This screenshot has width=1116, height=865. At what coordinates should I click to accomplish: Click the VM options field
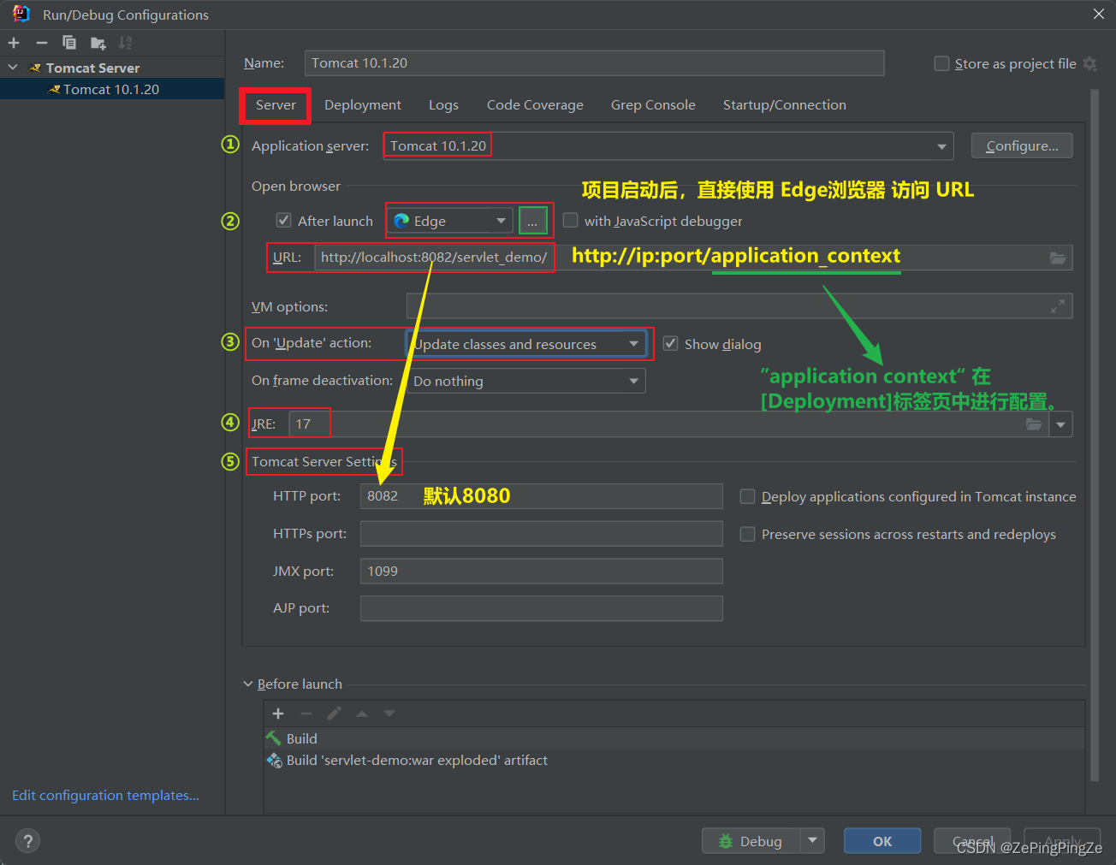tap(739, 306)
